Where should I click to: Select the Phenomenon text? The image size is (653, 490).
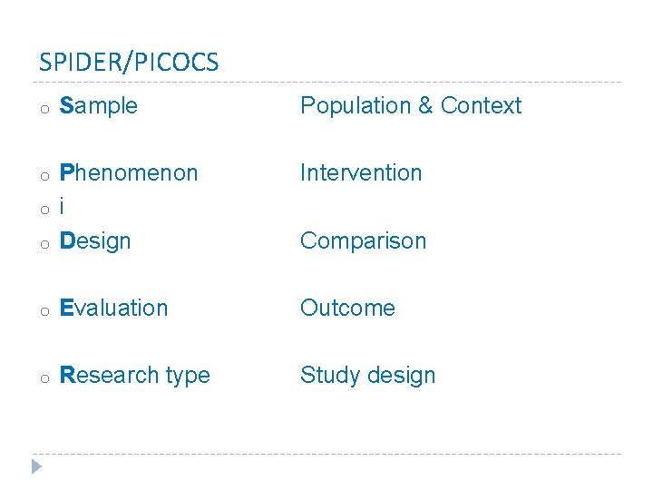tap(128, 172)
